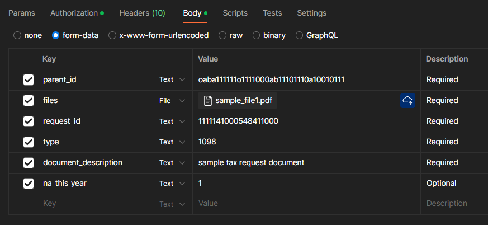This screenshot has width=488, height=225.
Task: Open the Settings tab
Action: [x=311, y=13]
